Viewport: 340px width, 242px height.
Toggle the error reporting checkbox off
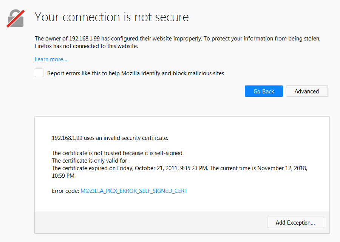(x=39, y=73)
